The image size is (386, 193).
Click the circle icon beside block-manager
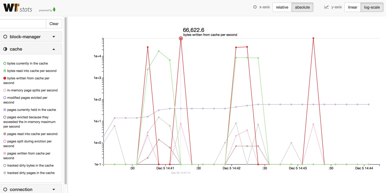tap(5, 37)
